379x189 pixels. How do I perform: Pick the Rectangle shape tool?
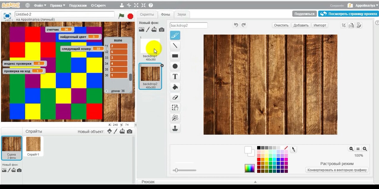tap(175, 56)
